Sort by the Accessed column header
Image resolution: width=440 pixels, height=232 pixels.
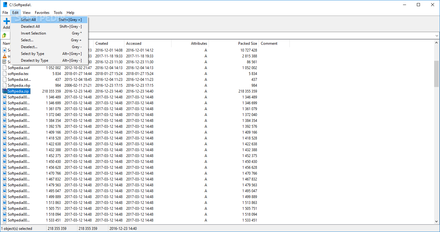(147, 43)
